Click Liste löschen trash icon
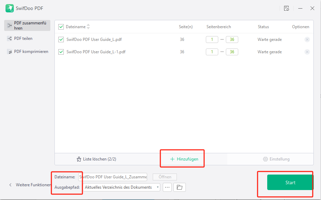The image size is (321, 200). tap(79, 159)
